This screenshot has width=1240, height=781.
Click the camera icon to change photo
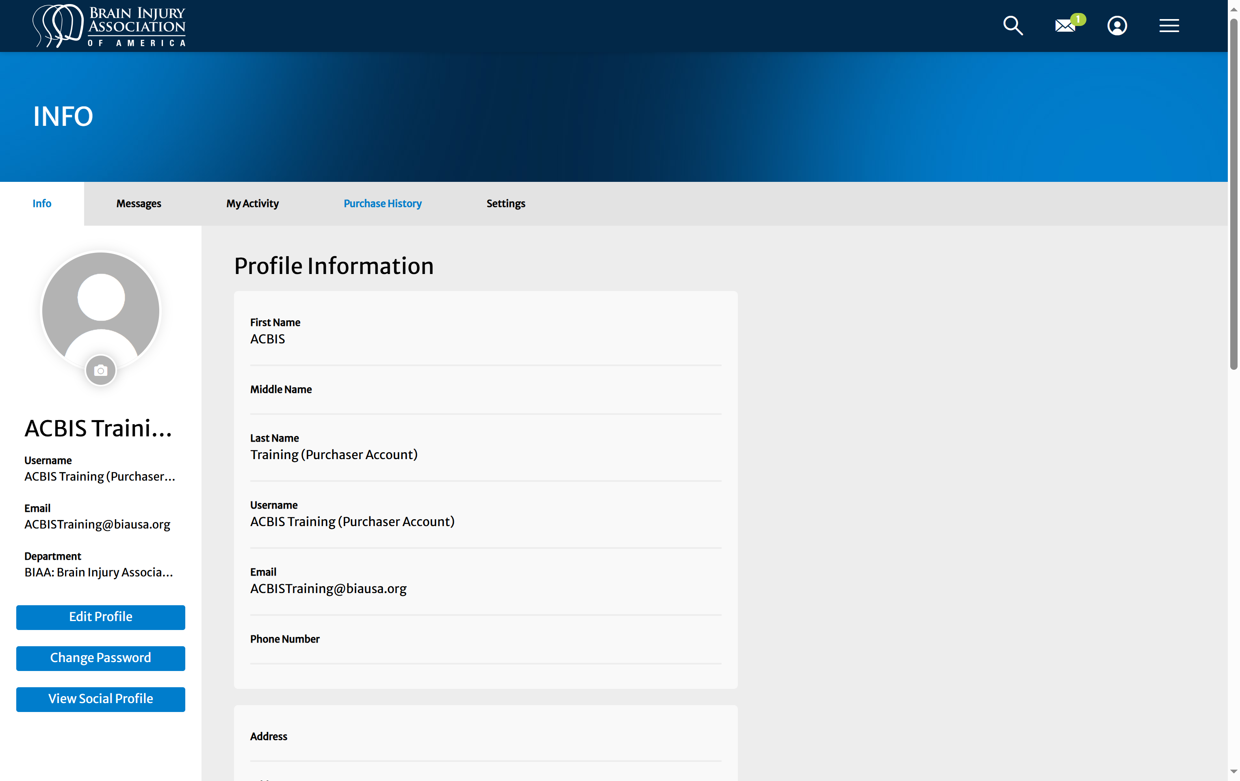[101, 371]
